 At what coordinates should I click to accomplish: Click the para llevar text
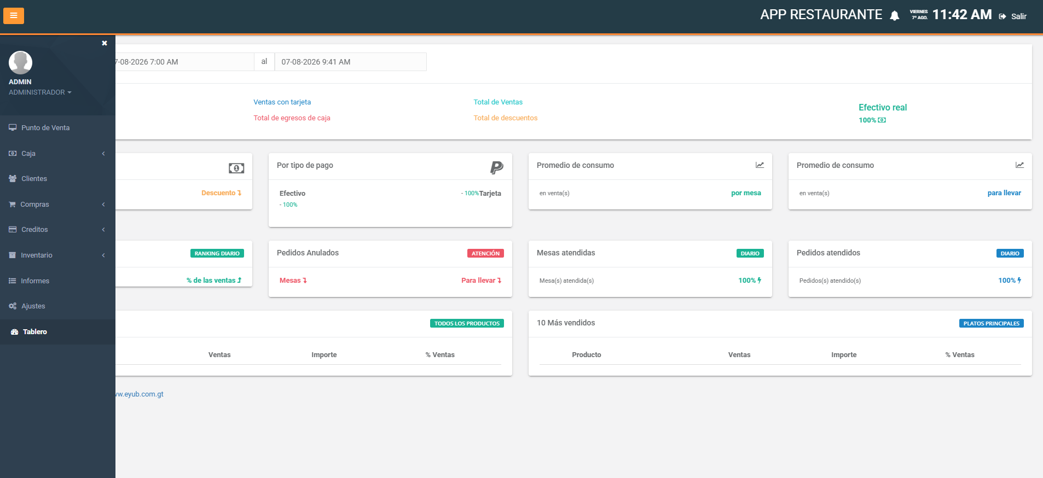[x=1004, y=193]
